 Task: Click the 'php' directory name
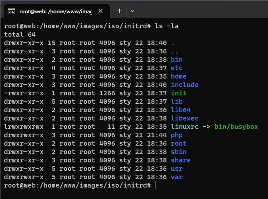[176, 135]
